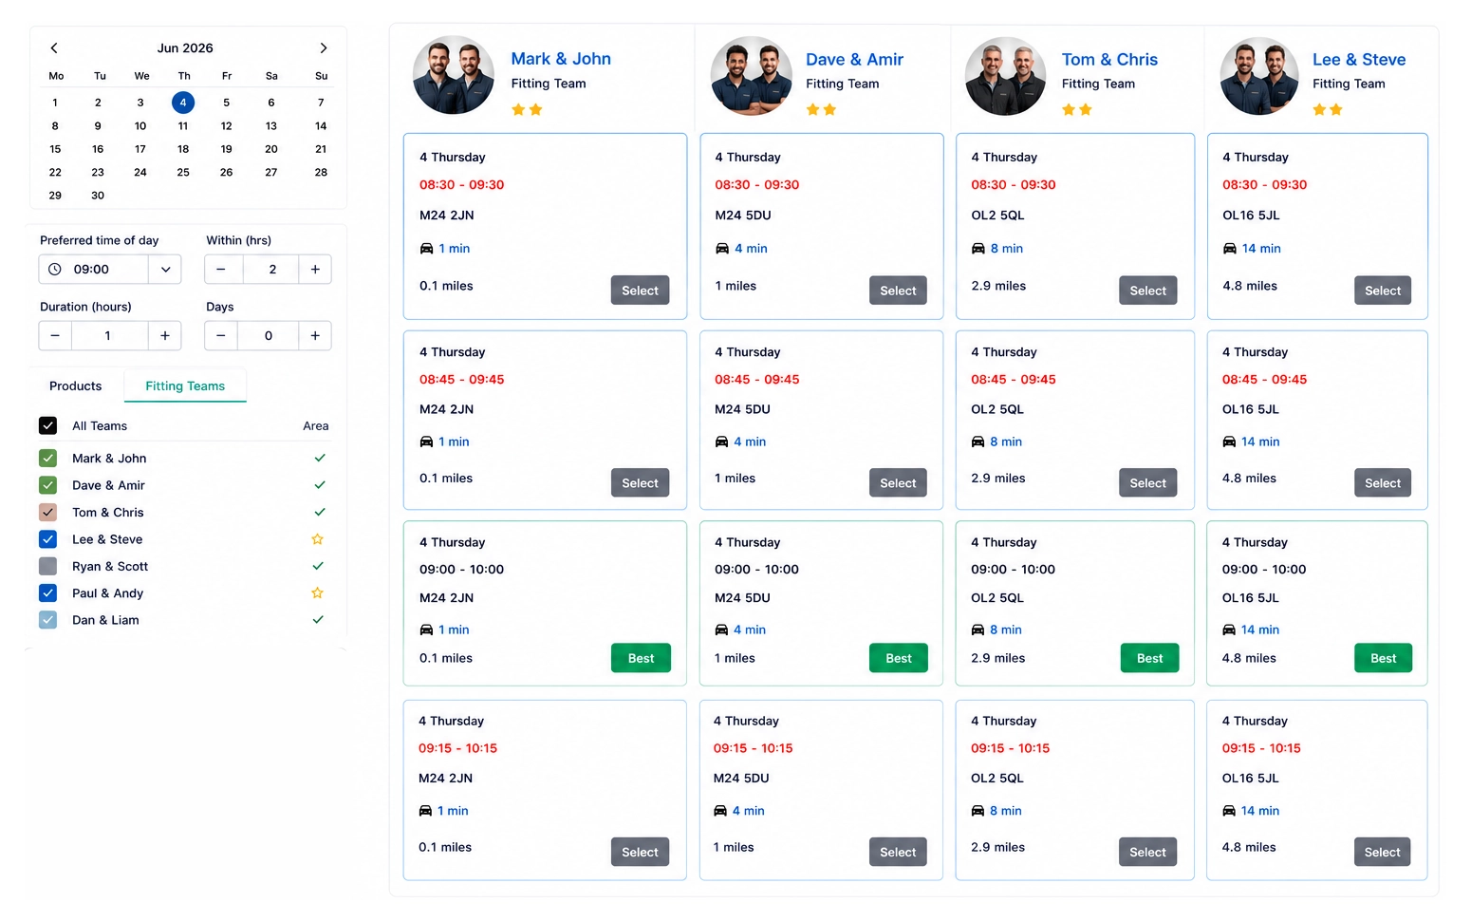The width and height of the screenshot is (1471, 921).
Task: Open the Dave & Amir team photo
Action: coord(752,76)
